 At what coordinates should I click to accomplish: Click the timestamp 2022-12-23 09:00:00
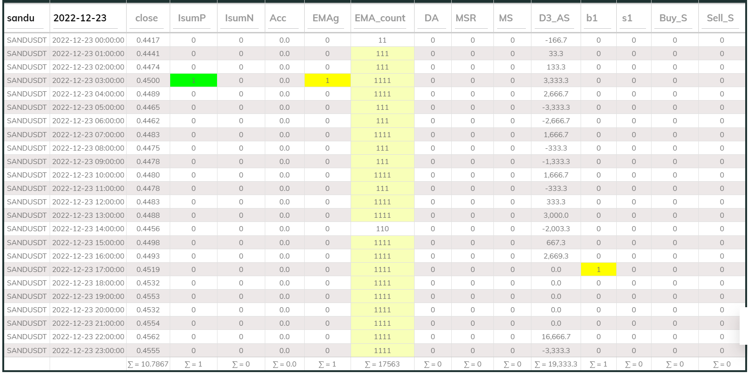[x=88, y=162]
